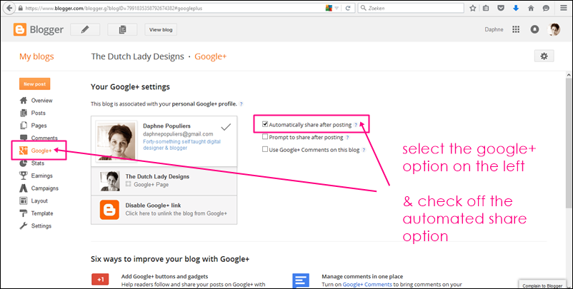
Task: Go to Layout in sidebar
Action: click(39, 201)
